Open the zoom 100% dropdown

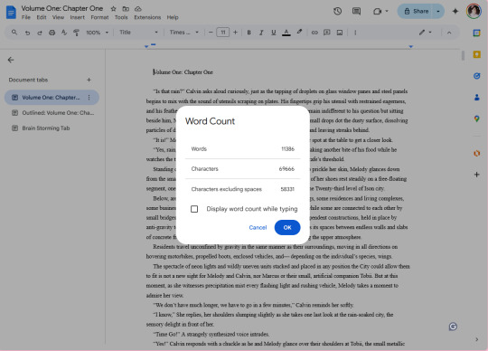click(97, 33)
